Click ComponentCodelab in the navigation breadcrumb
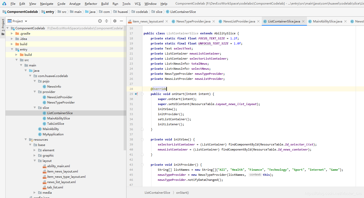 [22, 12]
